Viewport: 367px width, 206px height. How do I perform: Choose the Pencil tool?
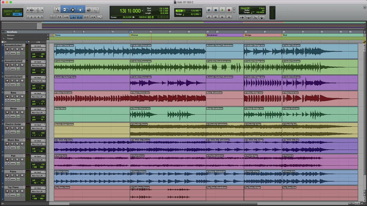coord(96,10)
